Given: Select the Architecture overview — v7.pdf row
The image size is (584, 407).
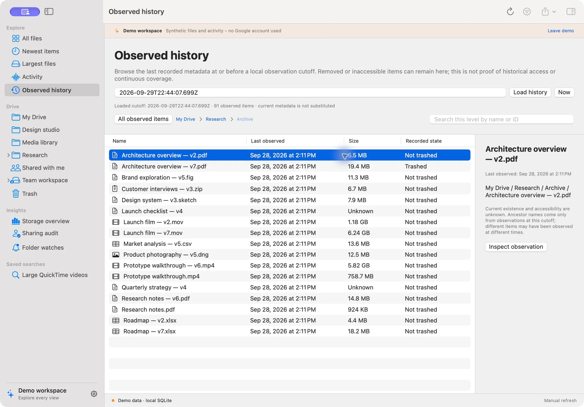Looking at the screenshot, I should click(290, 166).
